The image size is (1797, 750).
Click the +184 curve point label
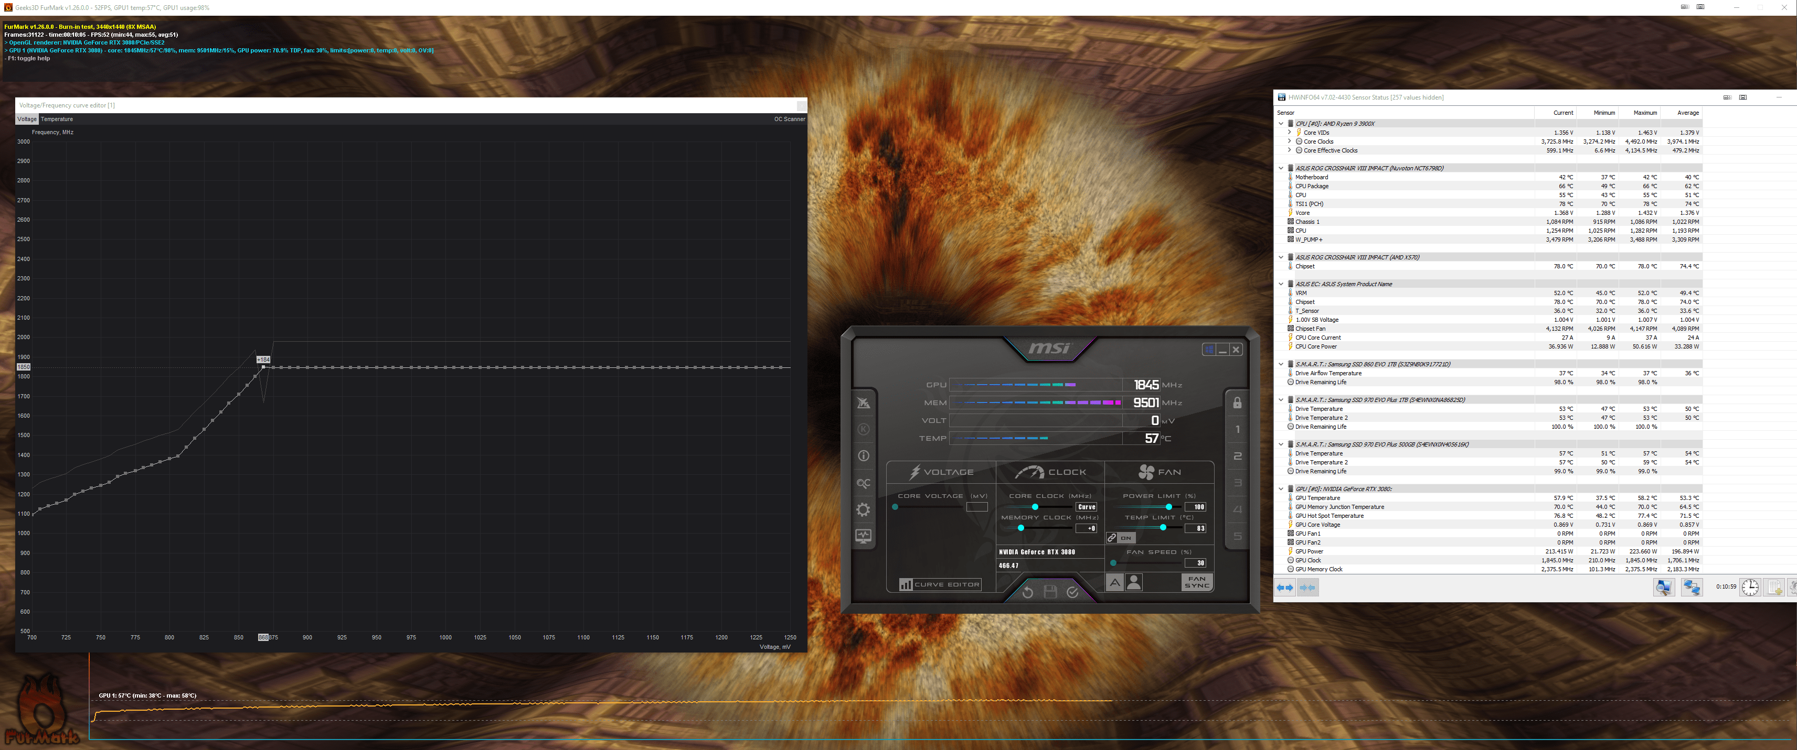tap(263, 360)
